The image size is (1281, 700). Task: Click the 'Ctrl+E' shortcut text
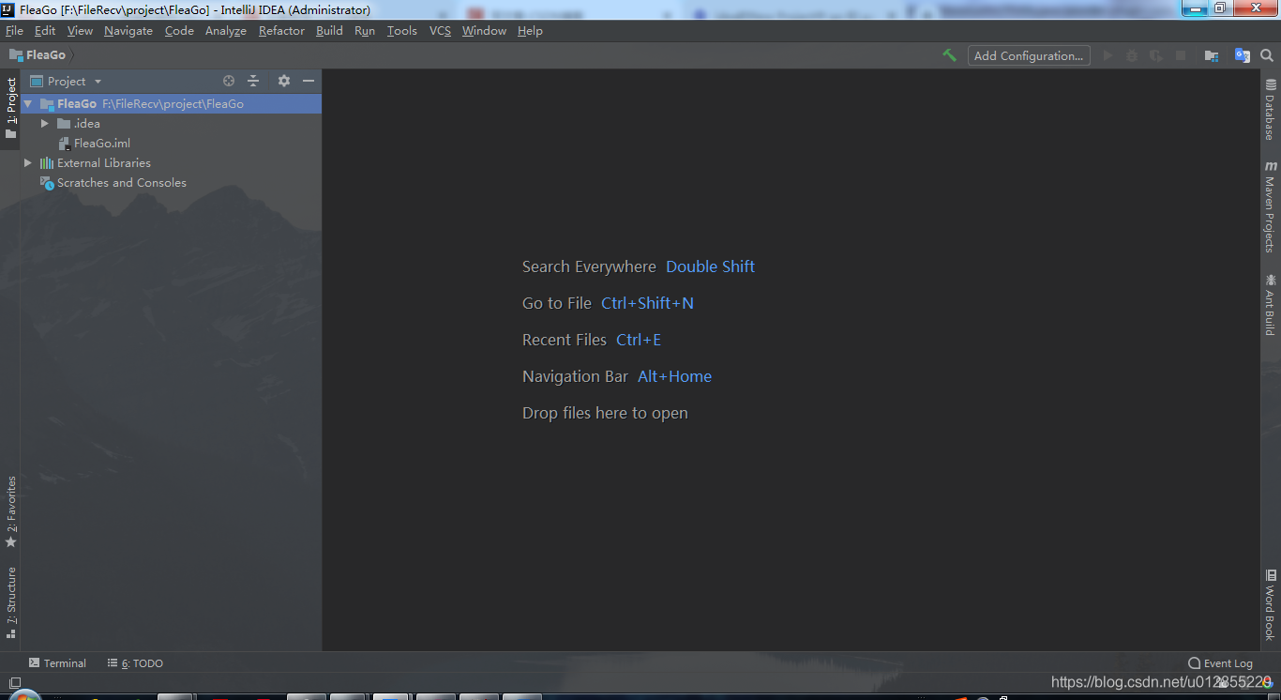pos(639,340)
